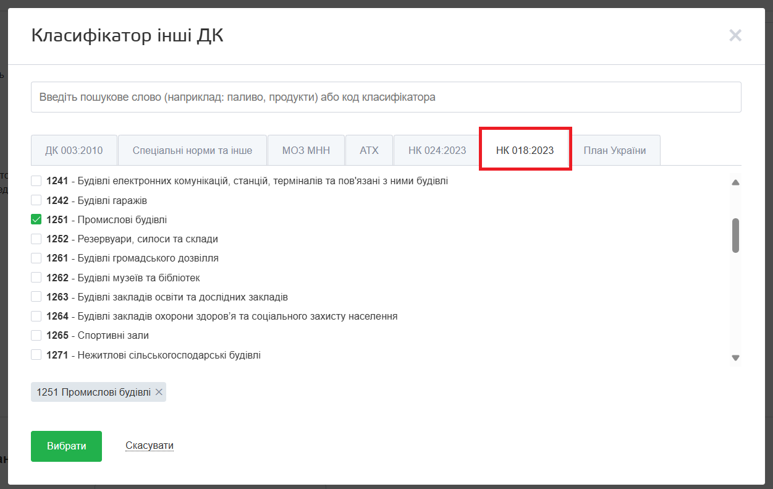This screenshot has width=773, height=489.
Task: Go to План України tab
Action: click(x=614, y=150)
